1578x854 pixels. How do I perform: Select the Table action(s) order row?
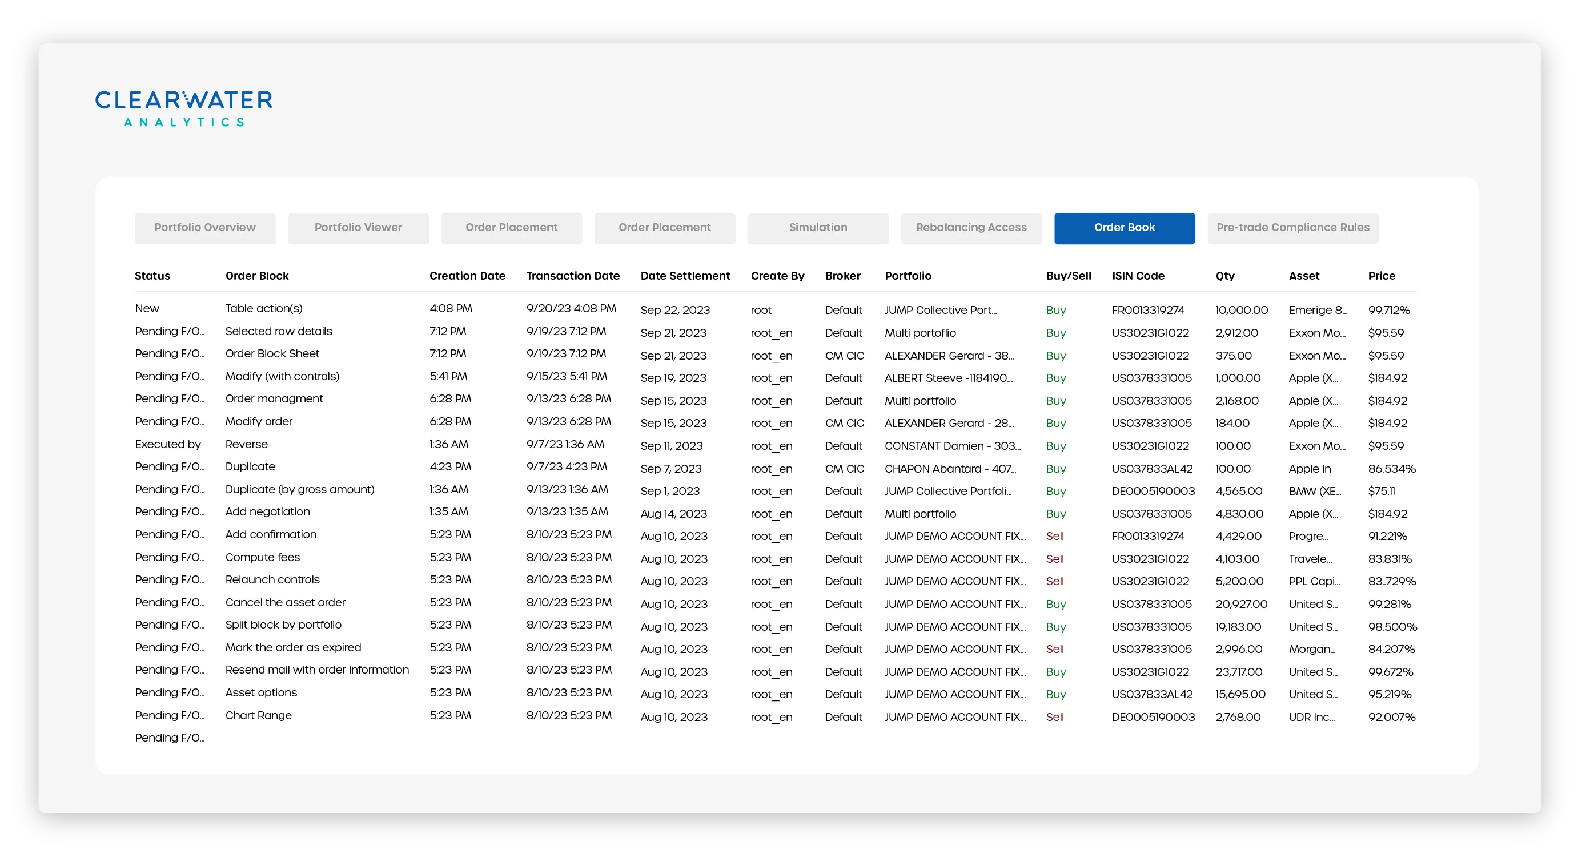click(263, 308)
